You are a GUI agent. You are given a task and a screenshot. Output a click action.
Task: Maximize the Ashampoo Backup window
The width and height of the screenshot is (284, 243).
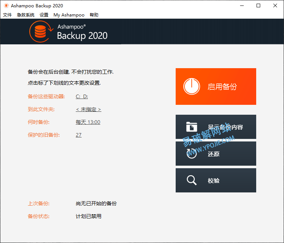point(258,5)
